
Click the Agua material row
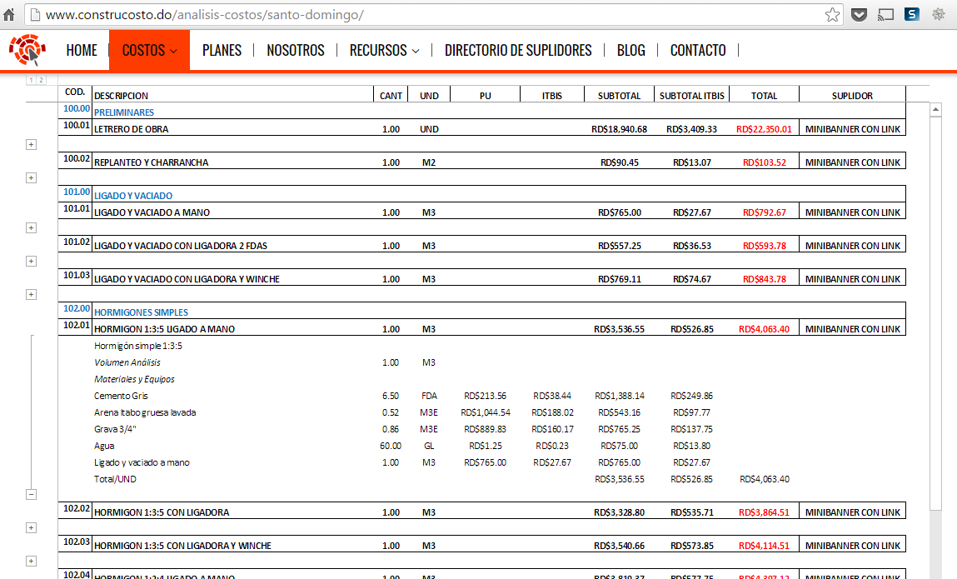[x=104, y=446]
